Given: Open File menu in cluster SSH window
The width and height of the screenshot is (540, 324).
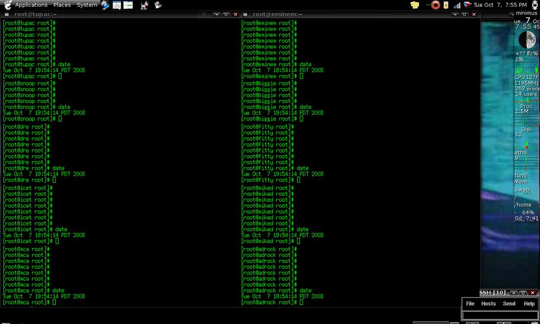Looking at the screenshot, I should [x=470, y=304].
